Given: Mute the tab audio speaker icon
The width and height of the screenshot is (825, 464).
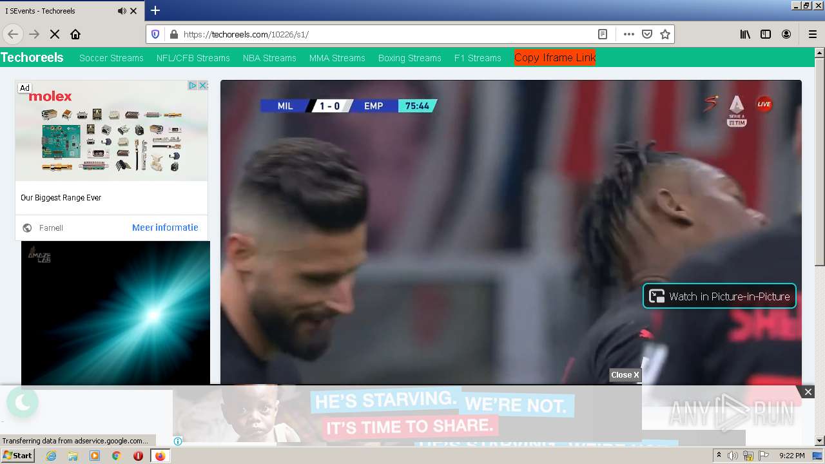Looking at the screenshot, I should 122,11.
